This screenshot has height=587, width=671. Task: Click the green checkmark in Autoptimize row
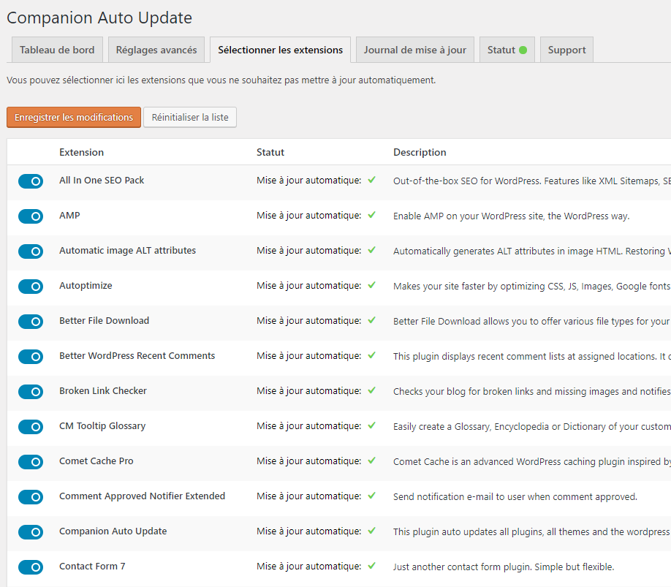pyautogui.click(x=371, y=285)
